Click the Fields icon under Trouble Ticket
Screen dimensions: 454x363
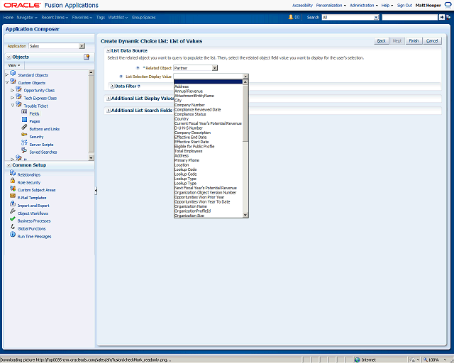coord(24,112)
